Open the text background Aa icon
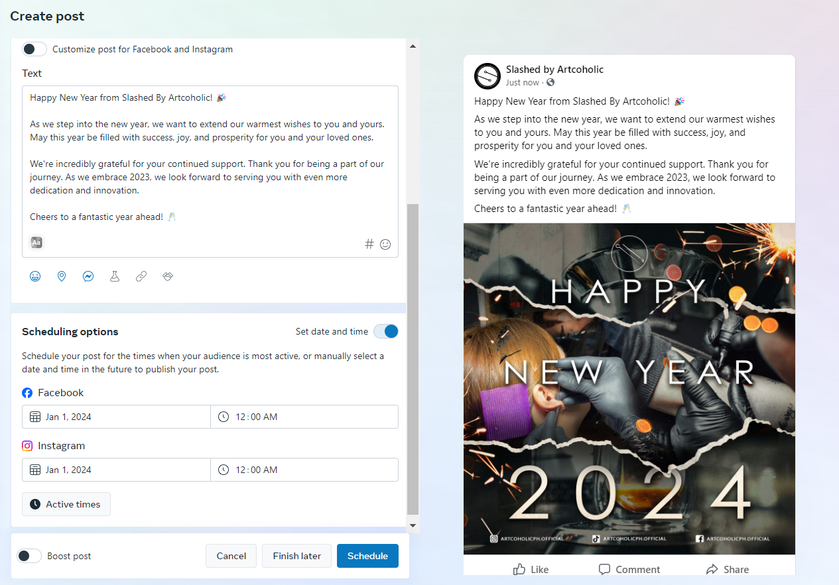 click(36, 242)
